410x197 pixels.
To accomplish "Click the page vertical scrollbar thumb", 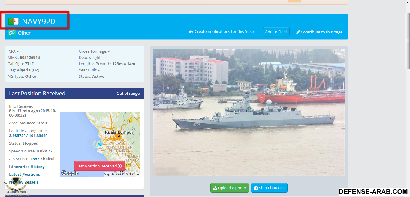I will [407, 40].
